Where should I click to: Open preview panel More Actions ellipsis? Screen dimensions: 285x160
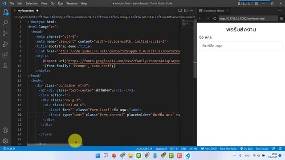280,11
